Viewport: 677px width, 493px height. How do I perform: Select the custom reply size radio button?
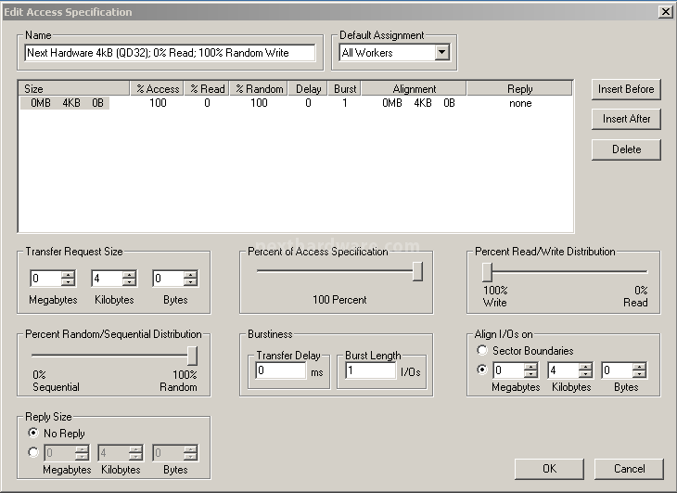click(x=33, y=452)
